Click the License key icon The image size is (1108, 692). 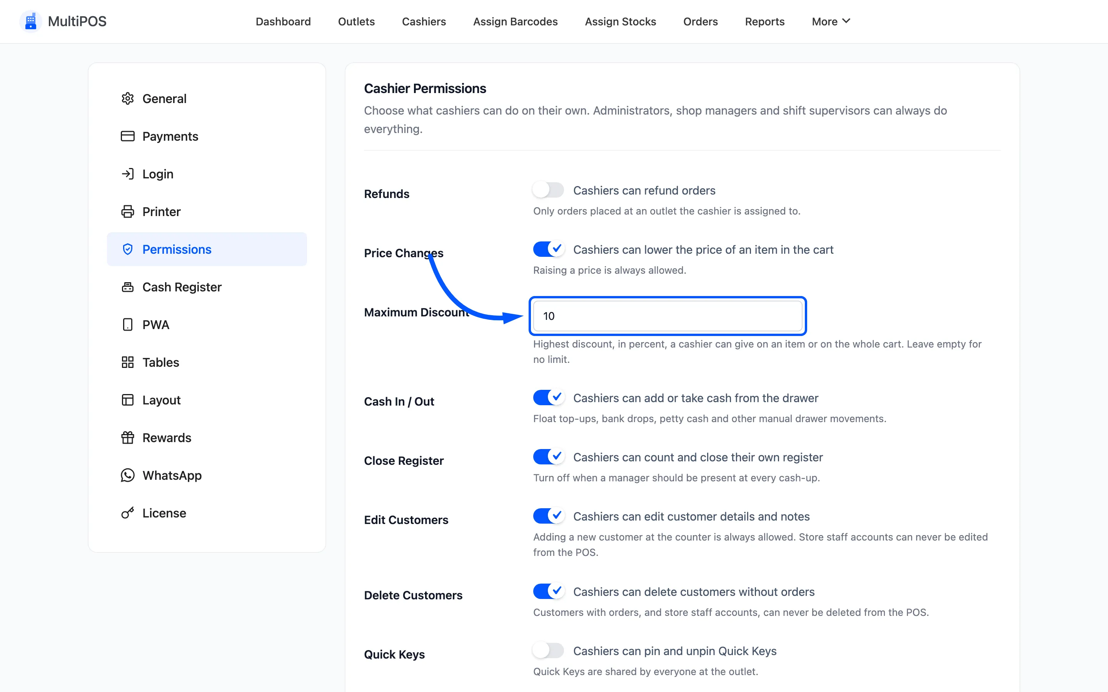127,513
